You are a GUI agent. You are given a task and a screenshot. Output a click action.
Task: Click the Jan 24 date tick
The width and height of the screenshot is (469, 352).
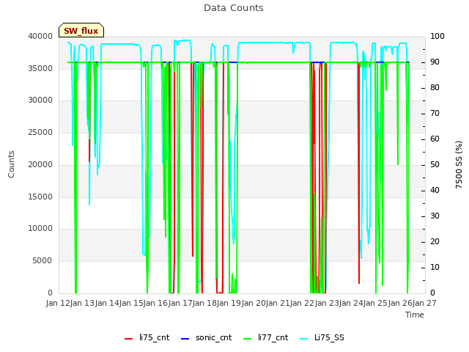coord(351,303)
